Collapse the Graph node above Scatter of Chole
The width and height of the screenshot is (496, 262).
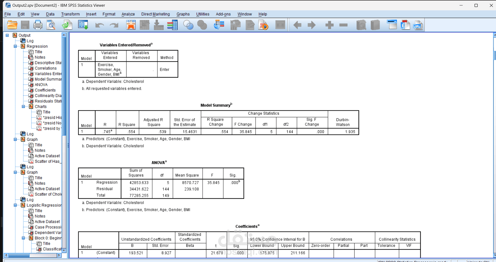(15, 172)
